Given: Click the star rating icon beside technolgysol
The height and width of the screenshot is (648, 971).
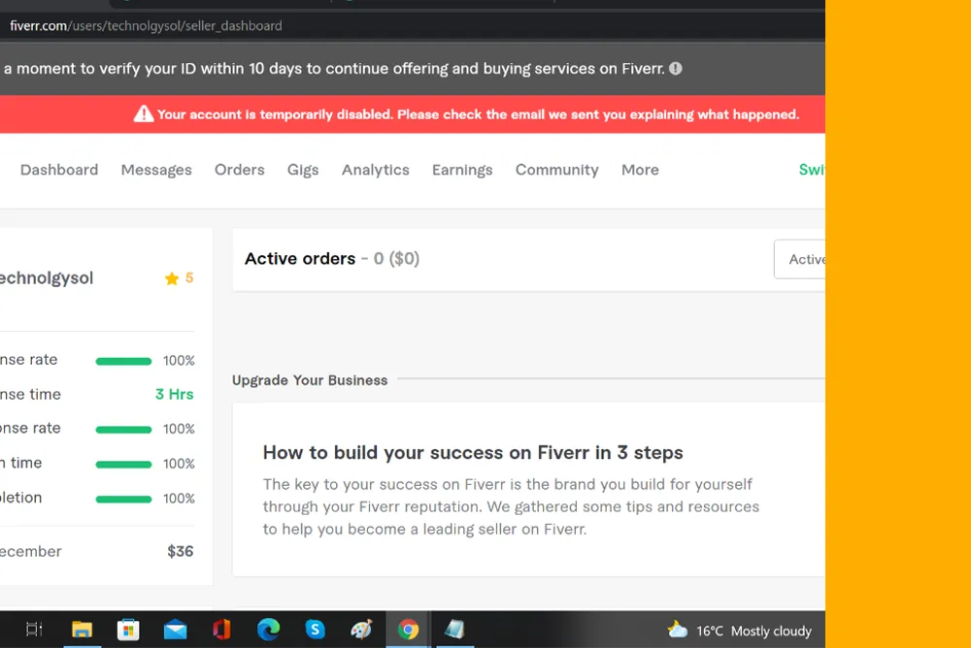Looking at the screenshot, I should coord(172,278).
